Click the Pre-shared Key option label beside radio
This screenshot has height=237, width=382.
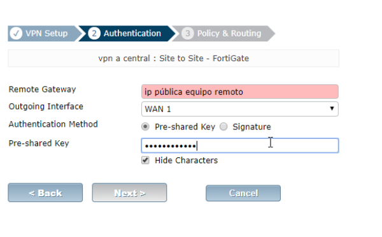(x=185, y=127)
